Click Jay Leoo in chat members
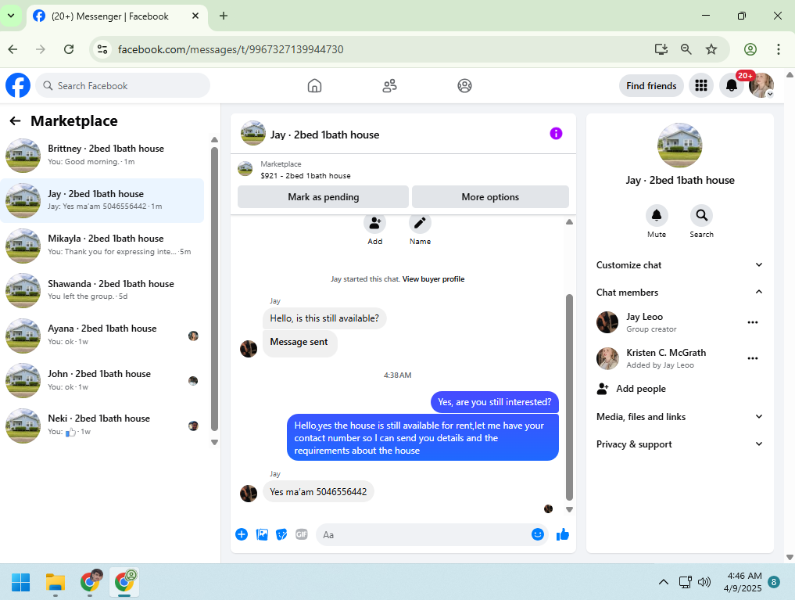 (644, 317)
